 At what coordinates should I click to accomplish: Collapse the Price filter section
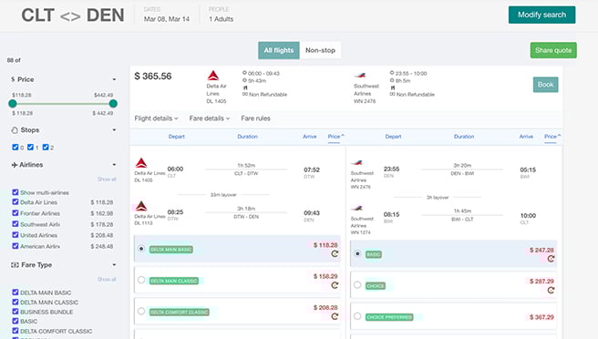[114, 79]
